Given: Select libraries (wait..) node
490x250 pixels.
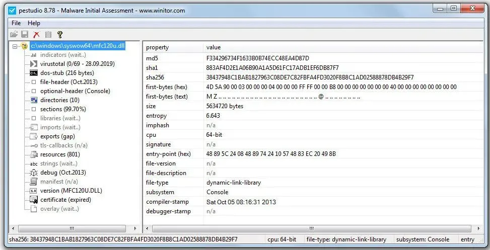Looking at the screenshot, I should (x=60, y=118).
